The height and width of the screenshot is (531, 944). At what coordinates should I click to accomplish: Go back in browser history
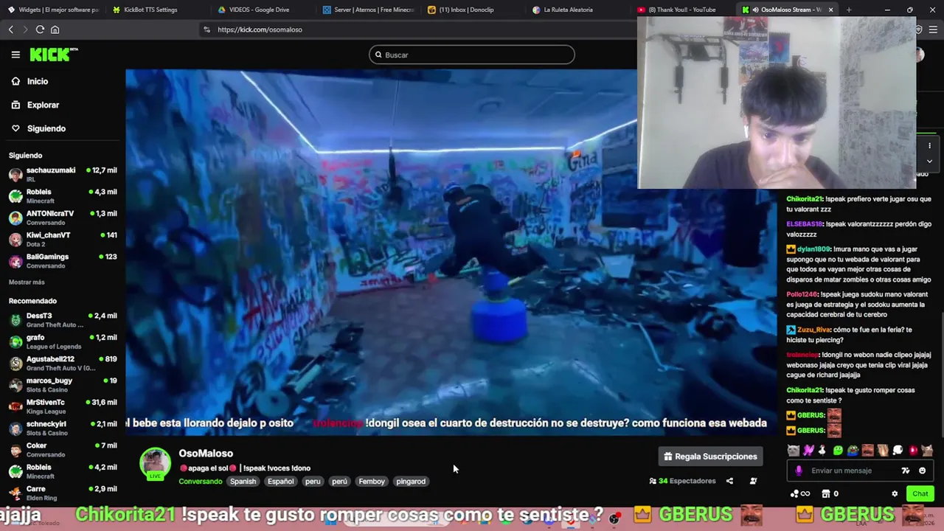[10, 29]
